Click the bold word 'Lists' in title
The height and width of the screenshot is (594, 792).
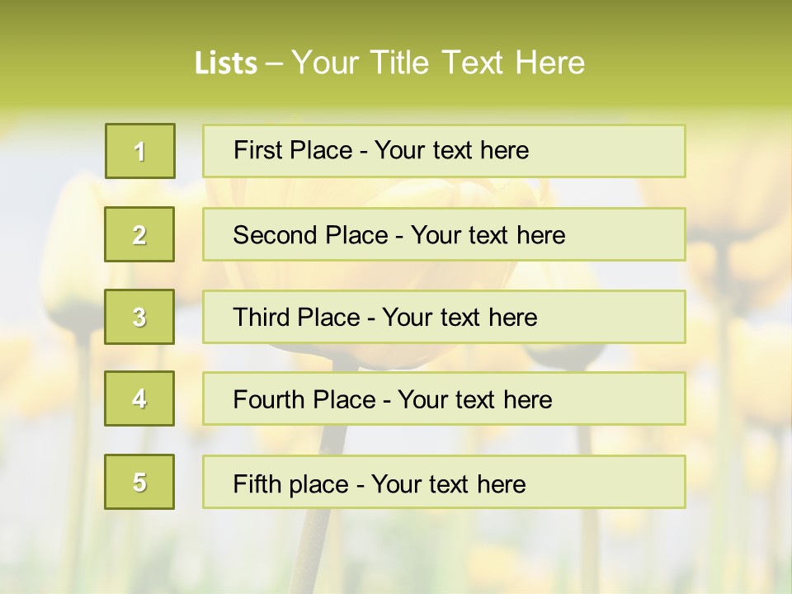[225, 64]
